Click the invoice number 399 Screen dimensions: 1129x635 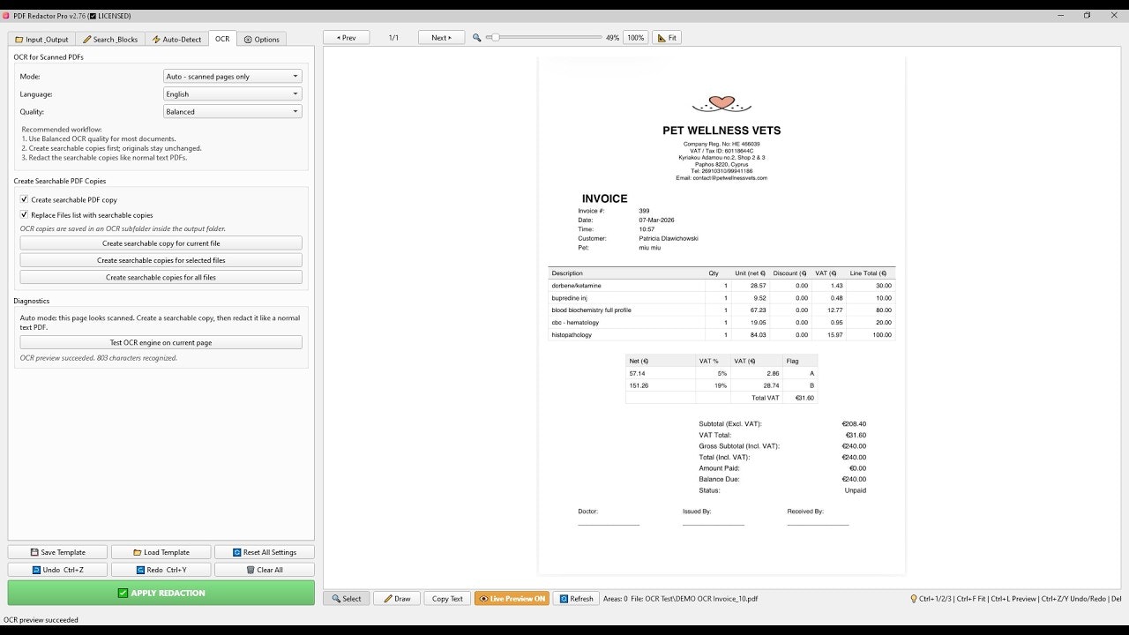(644, 211)
